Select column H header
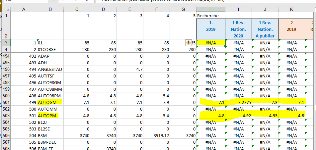316x150 pixels. (x=211, y=10)
